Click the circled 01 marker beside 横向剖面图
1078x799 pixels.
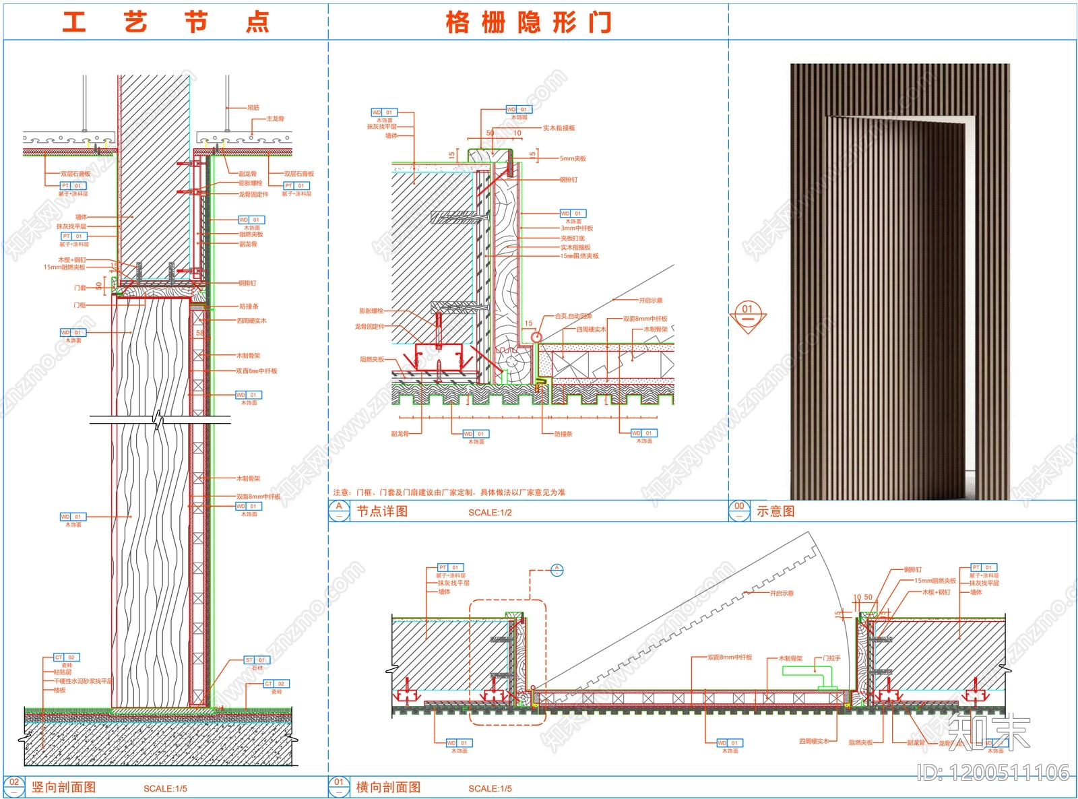(339, 787)
